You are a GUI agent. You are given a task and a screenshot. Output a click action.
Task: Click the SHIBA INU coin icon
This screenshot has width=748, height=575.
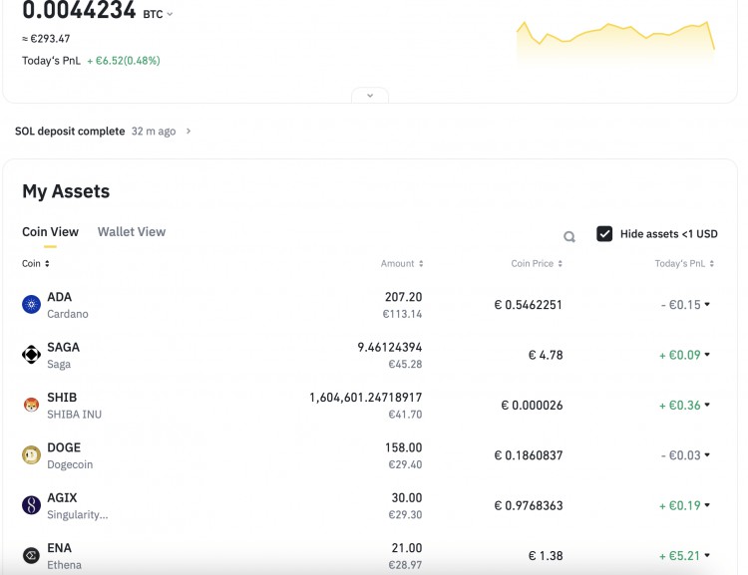[x=31, y=405]
